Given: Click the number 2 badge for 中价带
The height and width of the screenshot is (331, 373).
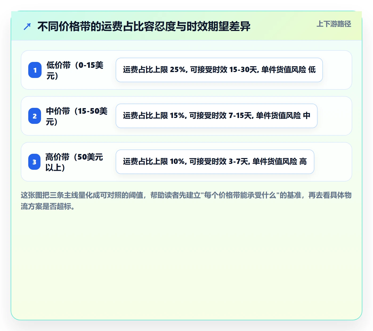Looking at the screenshot, I should coord(35,116).
